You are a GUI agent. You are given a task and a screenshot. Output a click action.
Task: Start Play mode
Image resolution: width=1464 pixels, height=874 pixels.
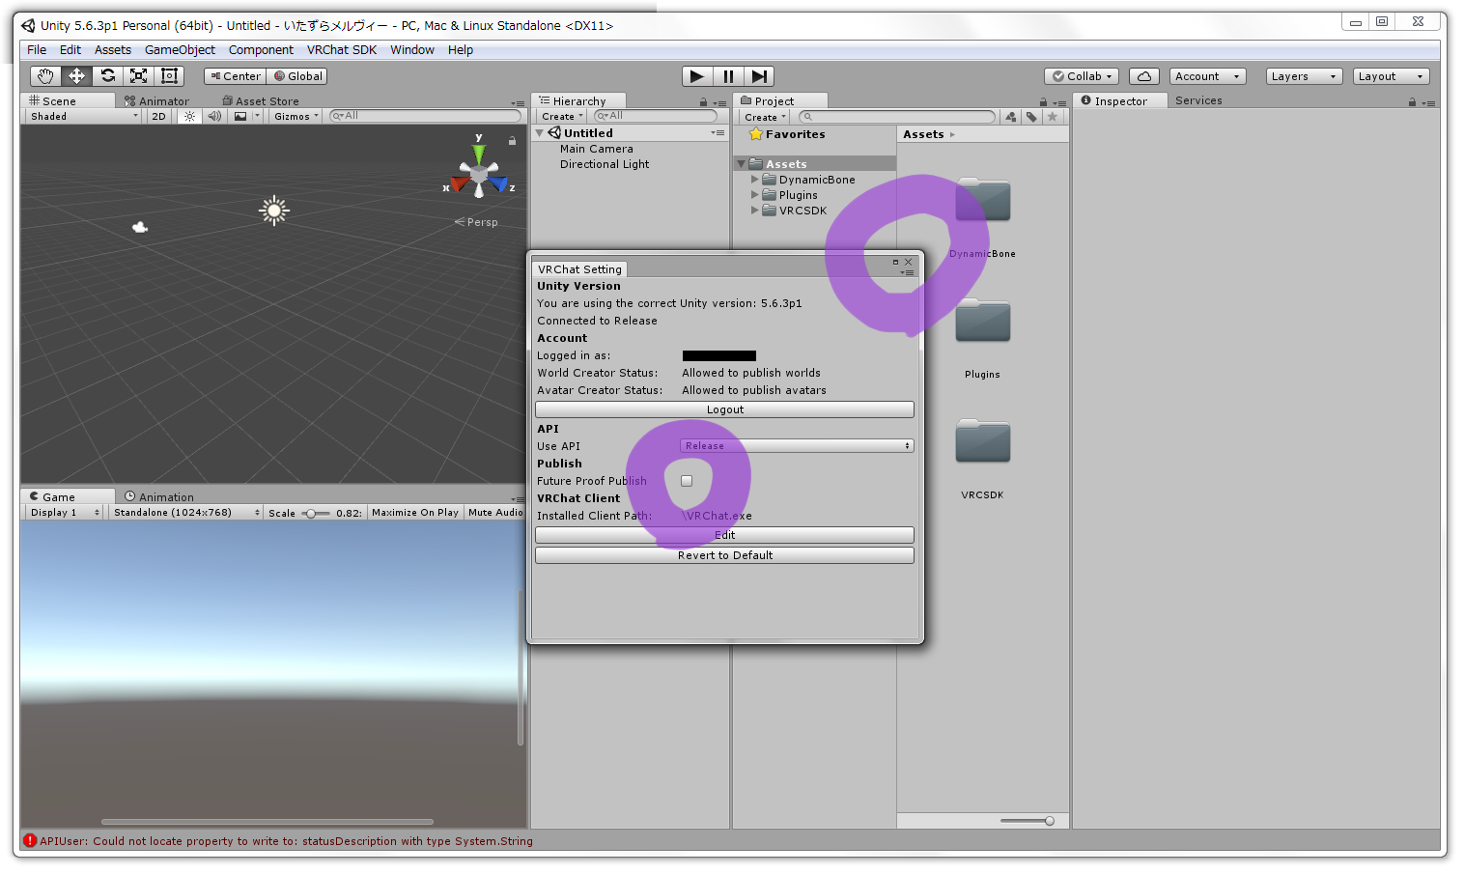(696, 76)
